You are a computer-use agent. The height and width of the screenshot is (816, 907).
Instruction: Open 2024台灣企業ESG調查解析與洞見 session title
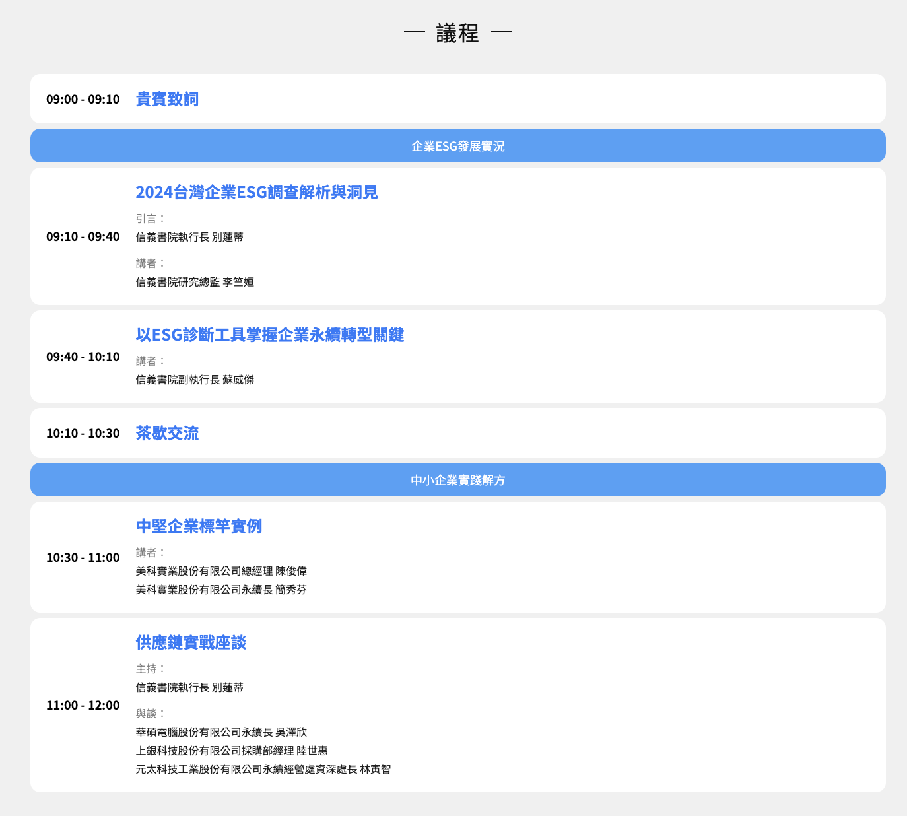(x=257, y=192)
